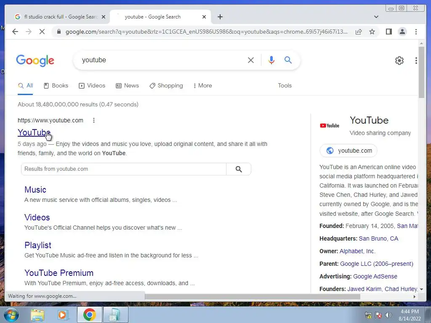This screenshot has width=431, height=323.
Task: Click the more options dots beside settings gear
Action: (x=416, y=61)
